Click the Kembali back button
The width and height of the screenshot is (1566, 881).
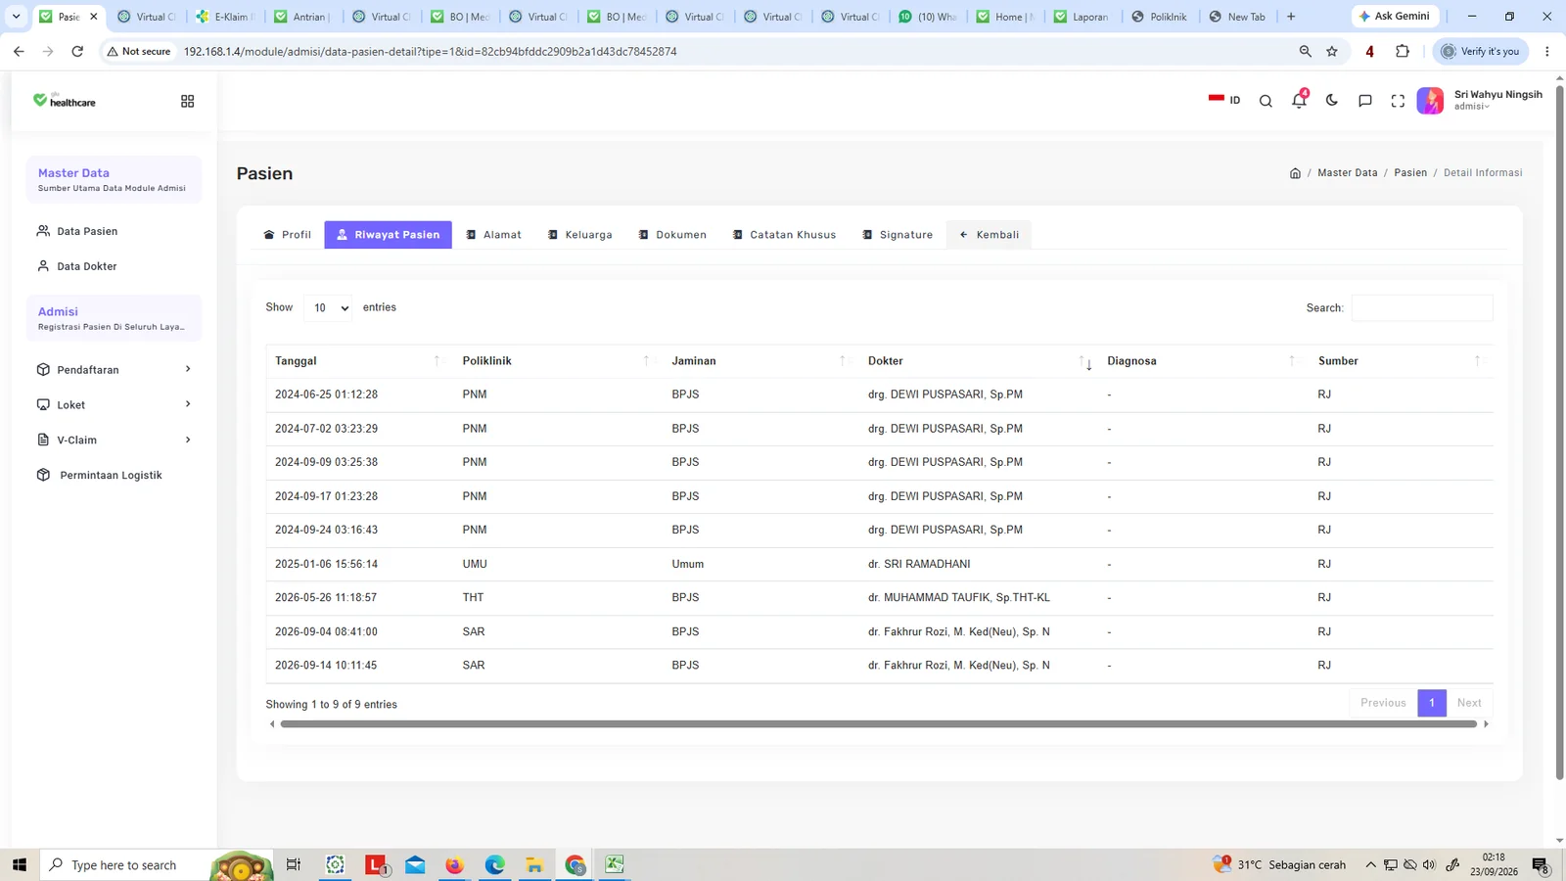coord(989,235)
